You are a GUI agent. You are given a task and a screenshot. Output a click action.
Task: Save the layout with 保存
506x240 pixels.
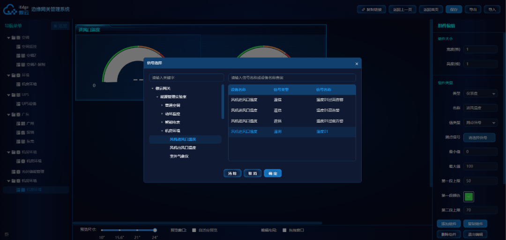pyautogui.click(x=454, y=9)
